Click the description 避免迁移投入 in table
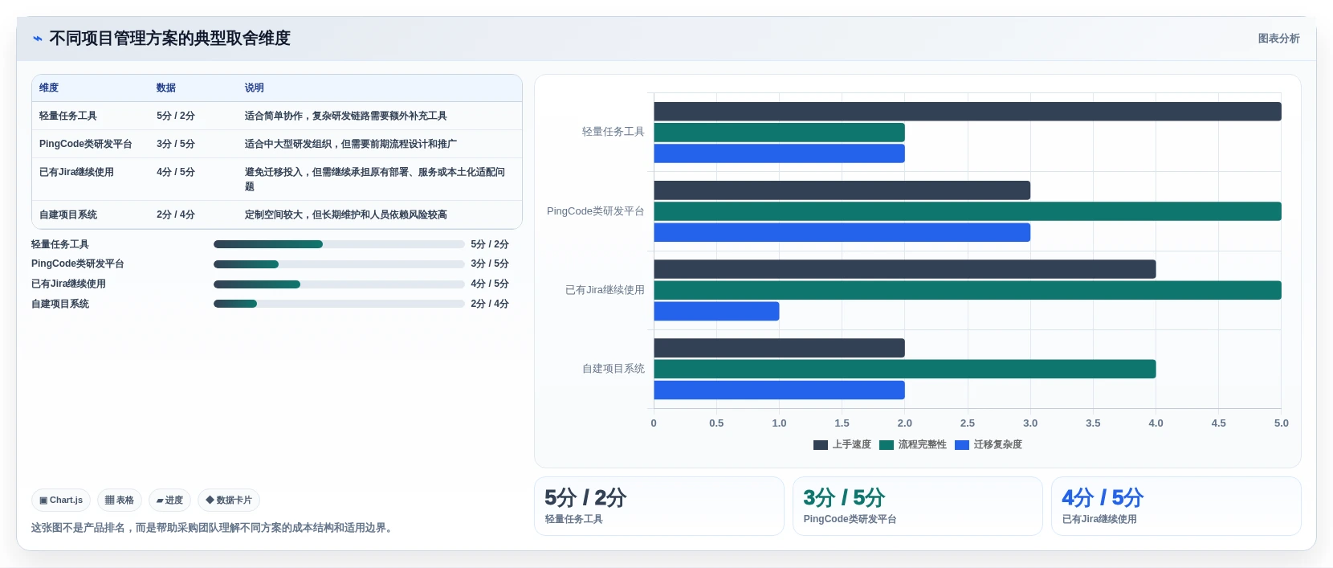Image resolution: width=1333 pixels, height=568 pixels. click(375, 179)
